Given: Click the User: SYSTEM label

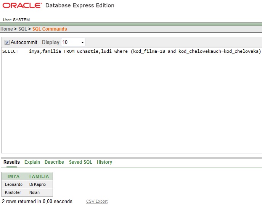Looking at the screenshot, I should (16, 20).
